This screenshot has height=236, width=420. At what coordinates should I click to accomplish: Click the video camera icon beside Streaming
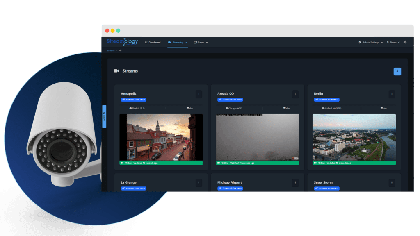coord(169,42)
